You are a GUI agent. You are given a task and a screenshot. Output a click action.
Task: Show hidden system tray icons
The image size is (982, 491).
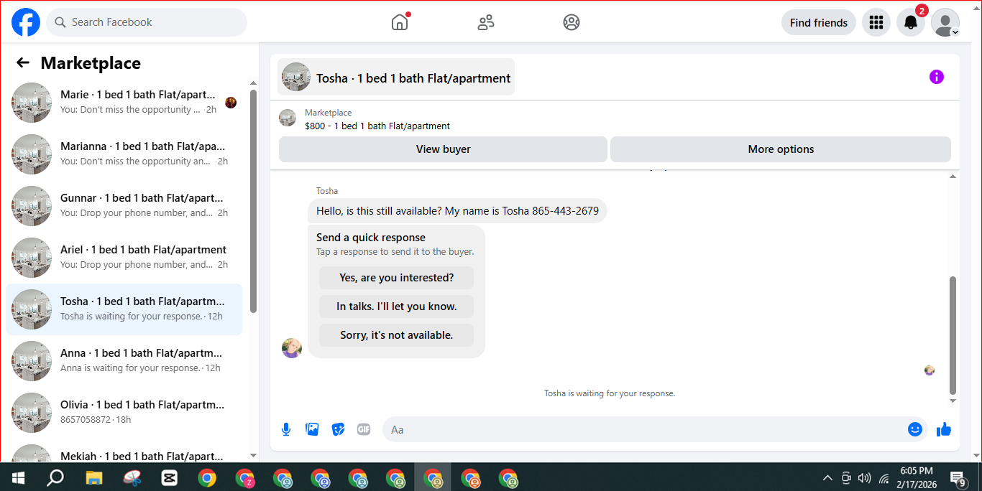tap(827, 477)
